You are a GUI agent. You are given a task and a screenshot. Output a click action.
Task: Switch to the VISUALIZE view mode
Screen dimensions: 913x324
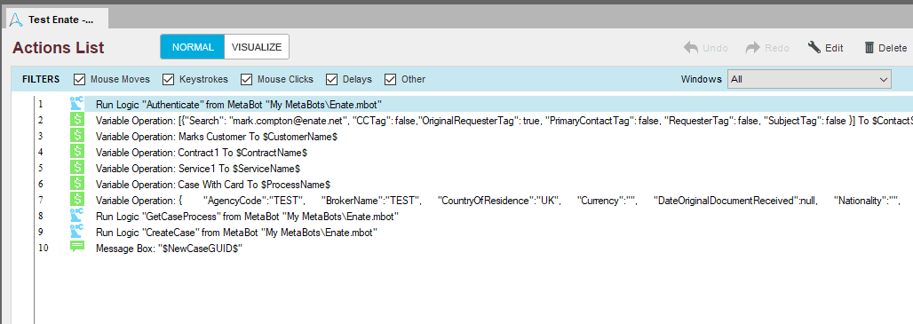[x=256, y=47]
